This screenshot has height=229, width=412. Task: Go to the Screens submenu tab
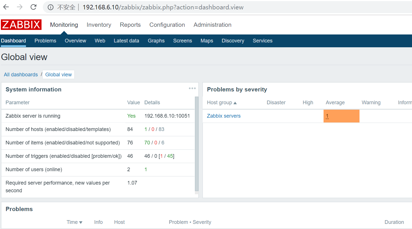click(183, 41)
